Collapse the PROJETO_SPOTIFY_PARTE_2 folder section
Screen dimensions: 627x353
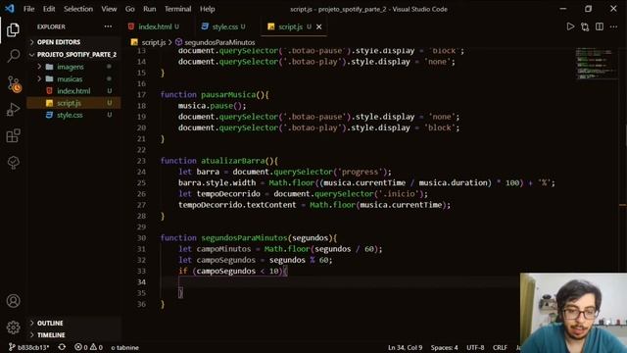pos(73,54)
